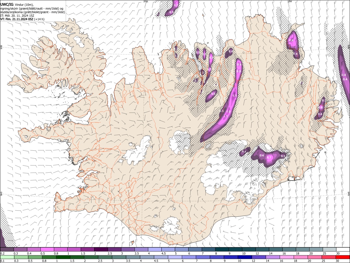Pick the bright red 30 swatch, lower legend

click(x=342, y=257)
